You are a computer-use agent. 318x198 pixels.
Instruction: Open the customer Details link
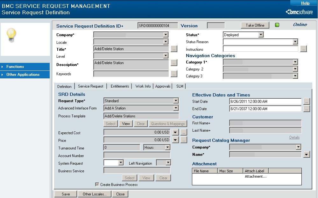[x=294, y=137]
